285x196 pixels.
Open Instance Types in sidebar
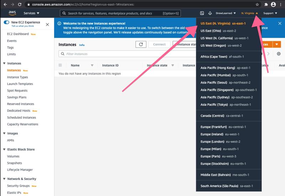[x=17, y=77]
